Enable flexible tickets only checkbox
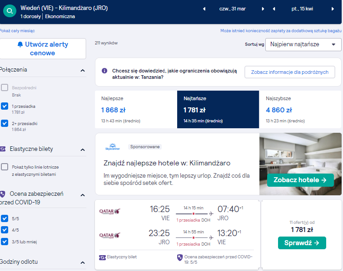 [5, 167]
